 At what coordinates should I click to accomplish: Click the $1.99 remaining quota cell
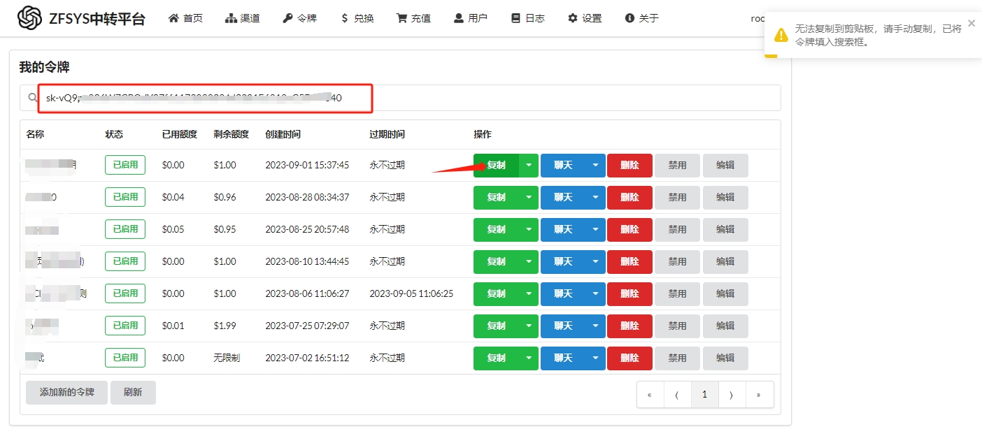click(x=225, y=326)
